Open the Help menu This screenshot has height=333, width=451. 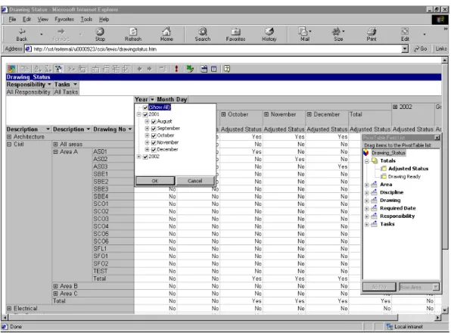104,19
